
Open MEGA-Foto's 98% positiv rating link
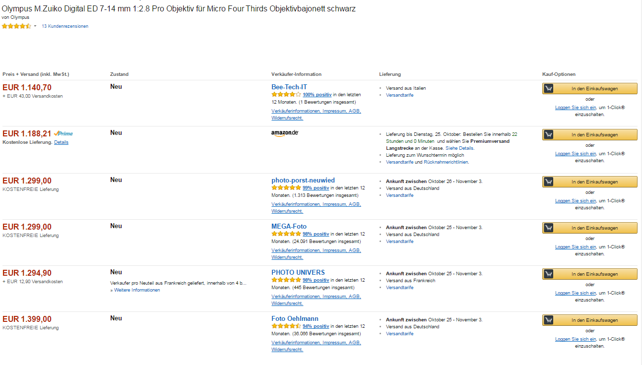pyautogui.click(x=316, y=234)
